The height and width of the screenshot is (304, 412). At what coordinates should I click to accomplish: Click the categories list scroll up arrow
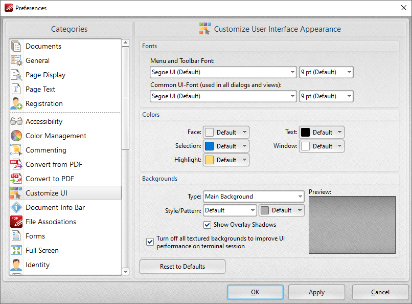126,42
